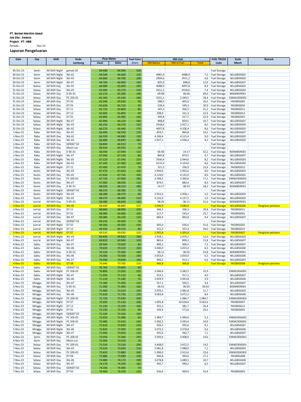Click the Laporan Pengeluaran report title

(x=28, y=51)
